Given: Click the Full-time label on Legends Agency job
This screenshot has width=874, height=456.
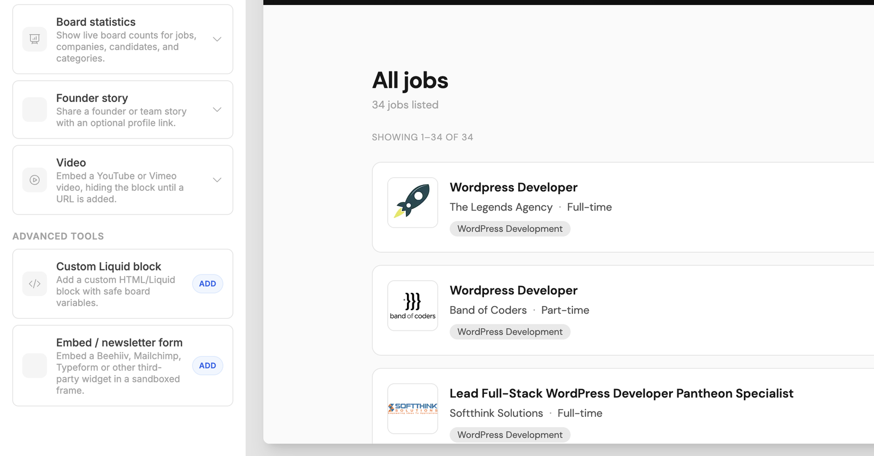Looking at the screenshot, I should click(589, 207).
